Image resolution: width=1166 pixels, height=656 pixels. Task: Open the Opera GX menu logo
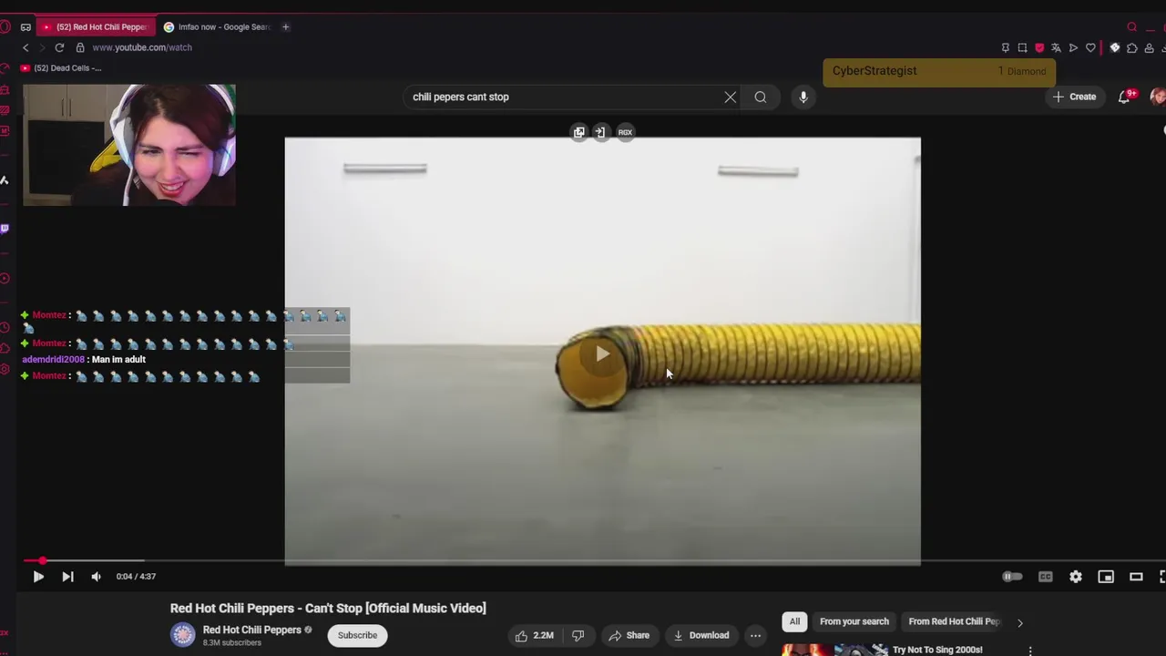pos(4,27)
